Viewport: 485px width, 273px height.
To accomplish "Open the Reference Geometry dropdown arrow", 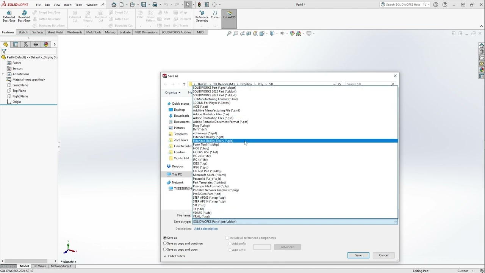I will [x=202, y=26].
